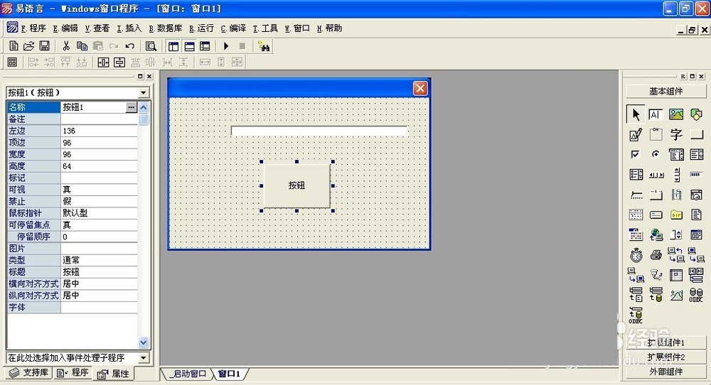
Task: Select the printer component icon
Action: (656, 255)
